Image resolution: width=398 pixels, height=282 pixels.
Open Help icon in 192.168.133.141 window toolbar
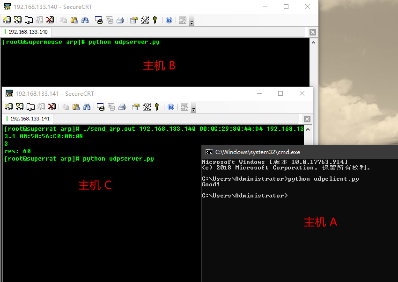click(171, 107)
